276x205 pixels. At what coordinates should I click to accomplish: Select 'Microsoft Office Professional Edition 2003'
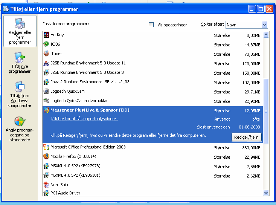(x=88, y=147)
